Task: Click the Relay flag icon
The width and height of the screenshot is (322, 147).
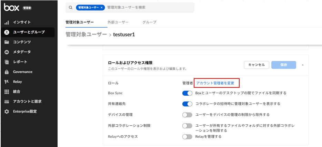Action: [7, 82]
